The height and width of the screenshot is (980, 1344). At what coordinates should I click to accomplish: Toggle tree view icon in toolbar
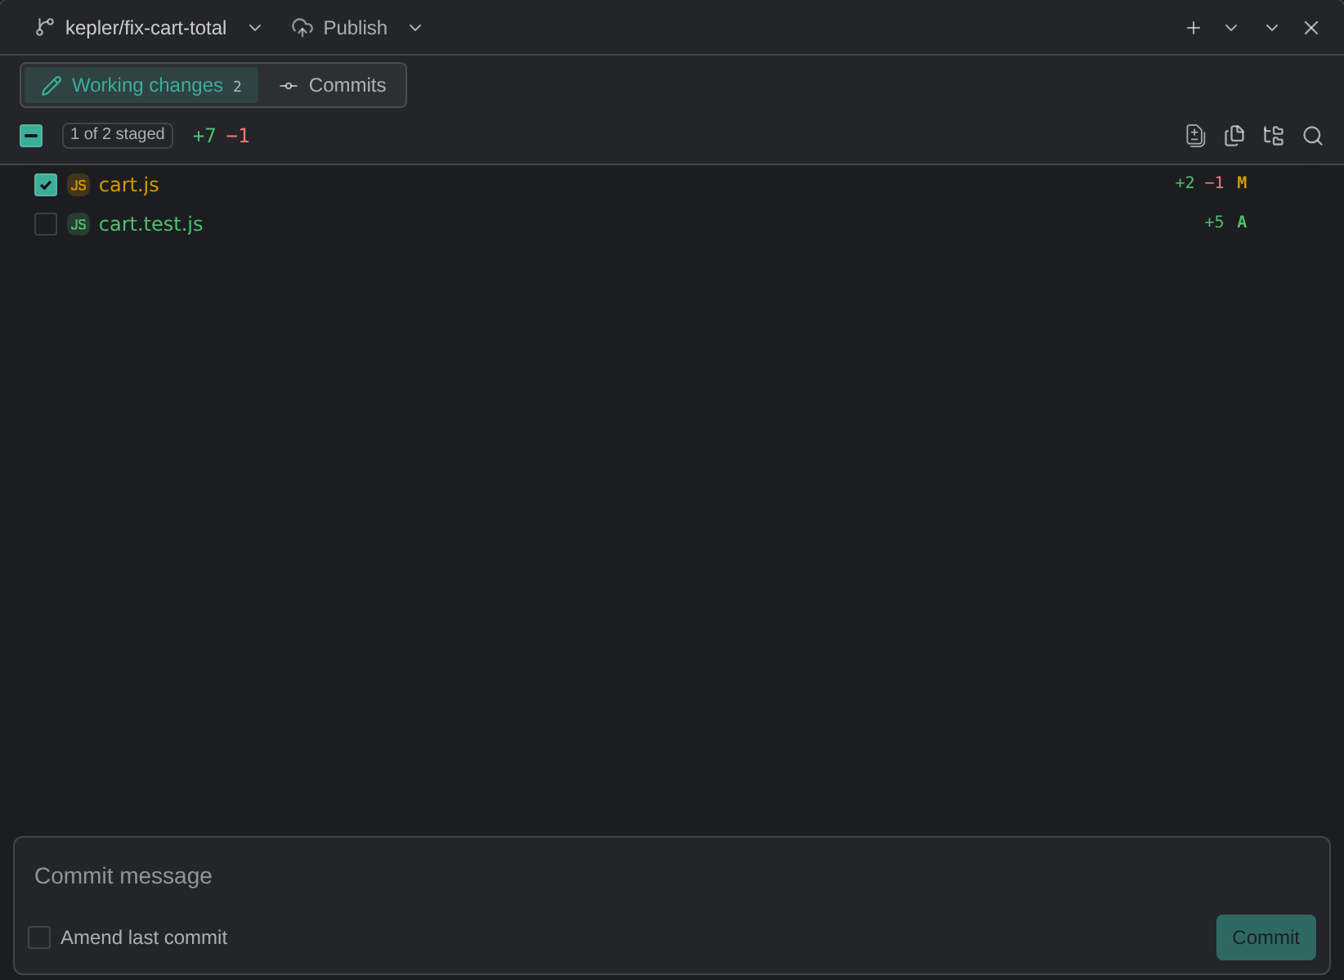pyautogui.click(x=1274, y=136)
